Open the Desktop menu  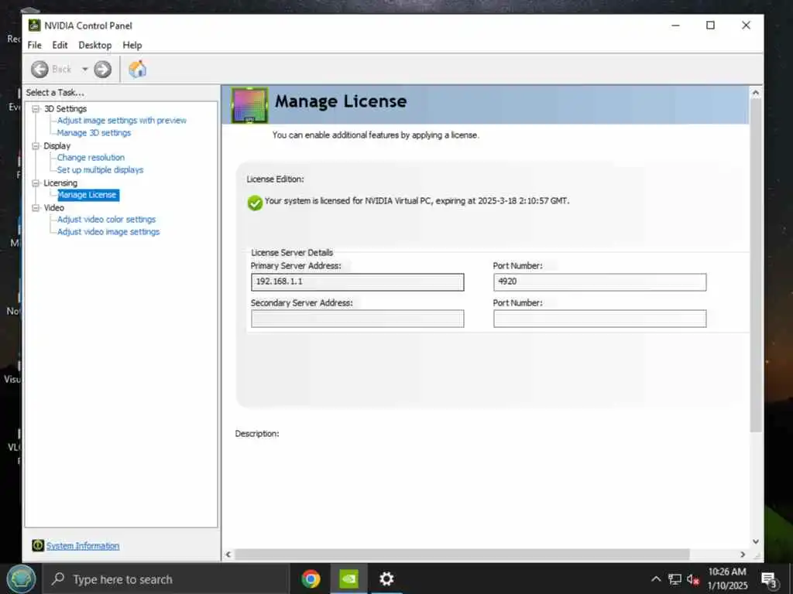pos(94,45)
